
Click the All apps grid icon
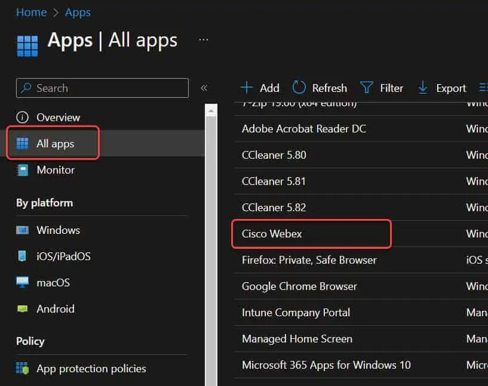(23, 144)
